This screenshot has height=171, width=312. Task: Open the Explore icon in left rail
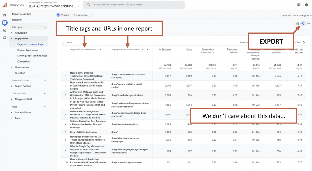pos(5,30)
